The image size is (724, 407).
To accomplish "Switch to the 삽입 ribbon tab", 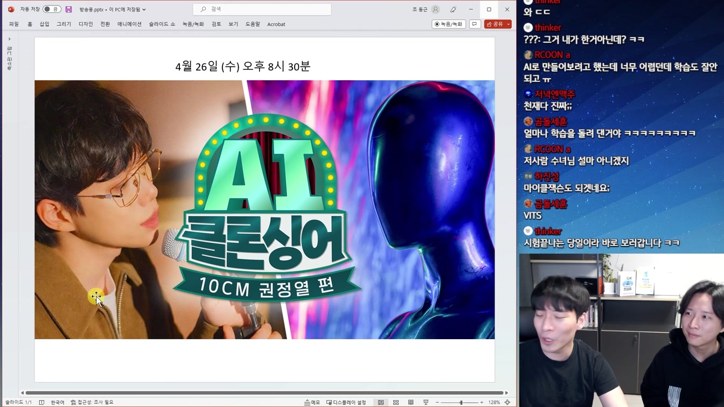I will click(44, 24).
